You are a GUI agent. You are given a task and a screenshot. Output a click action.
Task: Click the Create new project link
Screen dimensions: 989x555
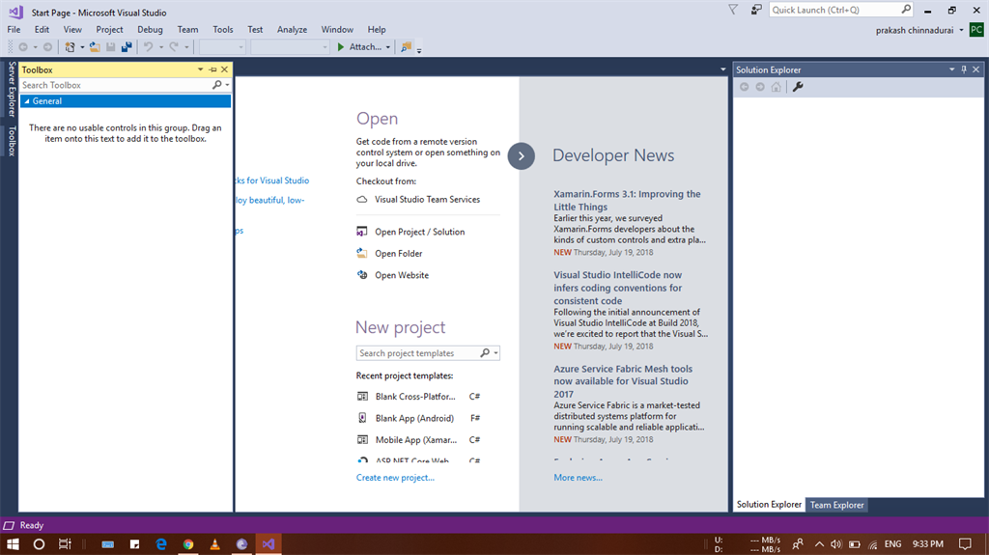coord(395,478)
